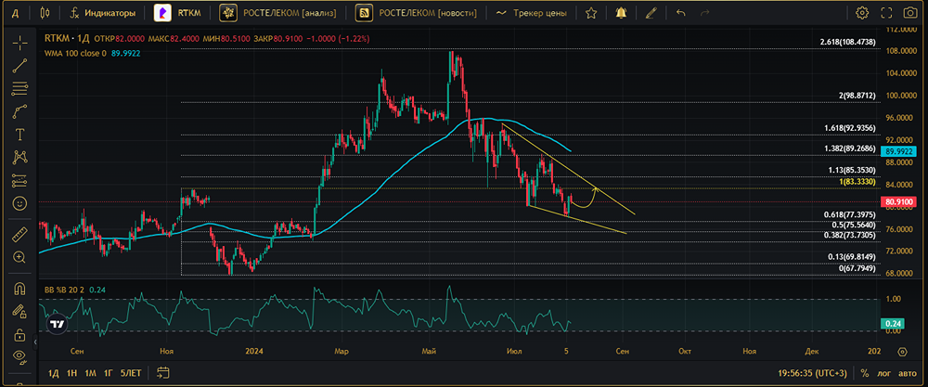Image resolution: width=928 pixels, height=387 pixels.
Task: Set the chart range to 5ЛЕТ
Action: click(x=132, y=373)
